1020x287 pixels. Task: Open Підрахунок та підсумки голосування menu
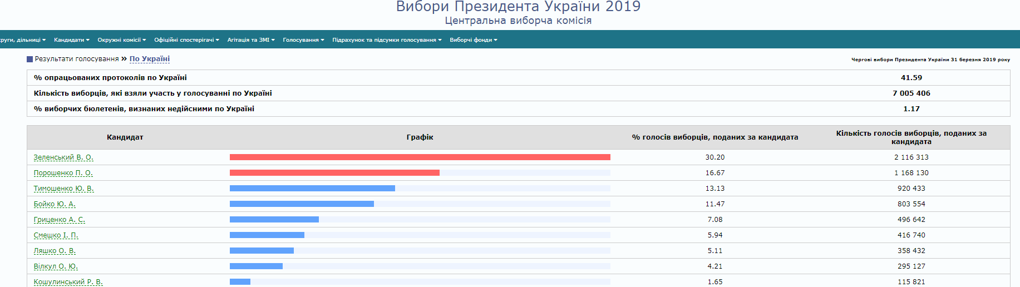point(387,40)
